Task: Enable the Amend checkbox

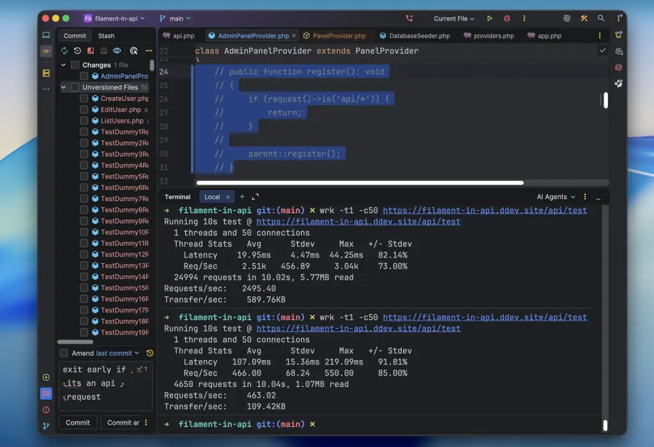Action: 64,353
